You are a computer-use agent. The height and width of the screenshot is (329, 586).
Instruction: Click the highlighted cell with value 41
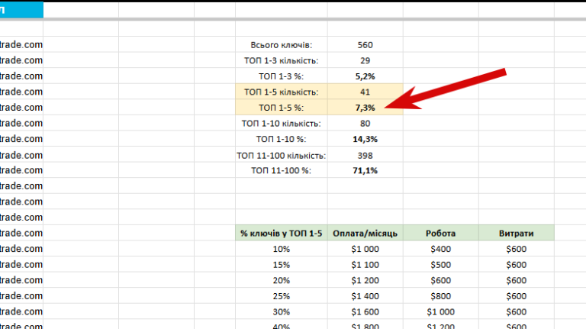click(x=365, y=92)
